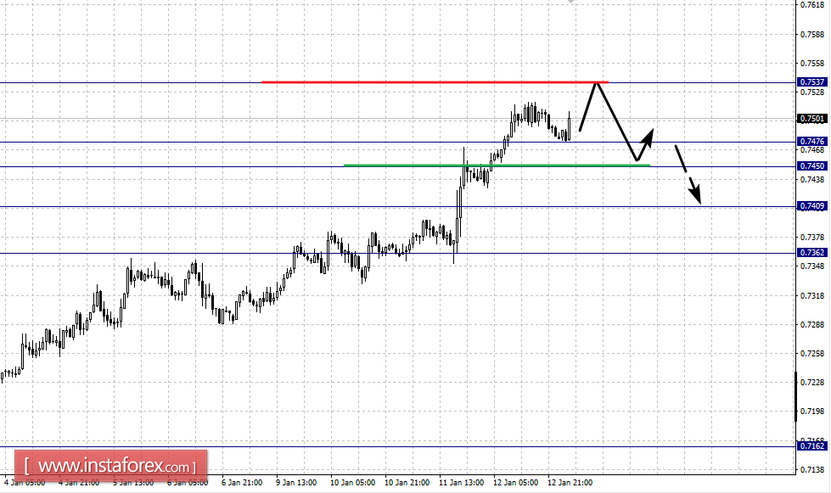This screenshot has height=493, width=831.
Task: Select the red horizontal resistance line
Action: [435, 82]
